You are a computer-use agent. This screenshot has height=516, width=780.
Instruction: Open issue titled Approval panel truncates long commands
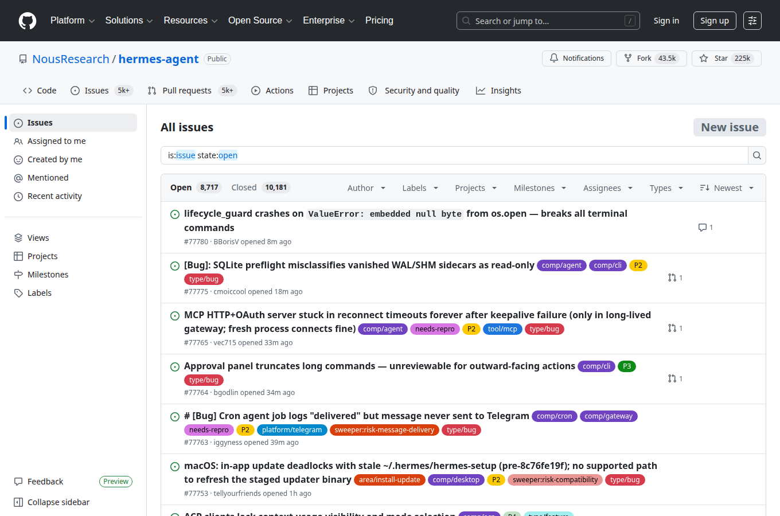(x=380, y=366)
